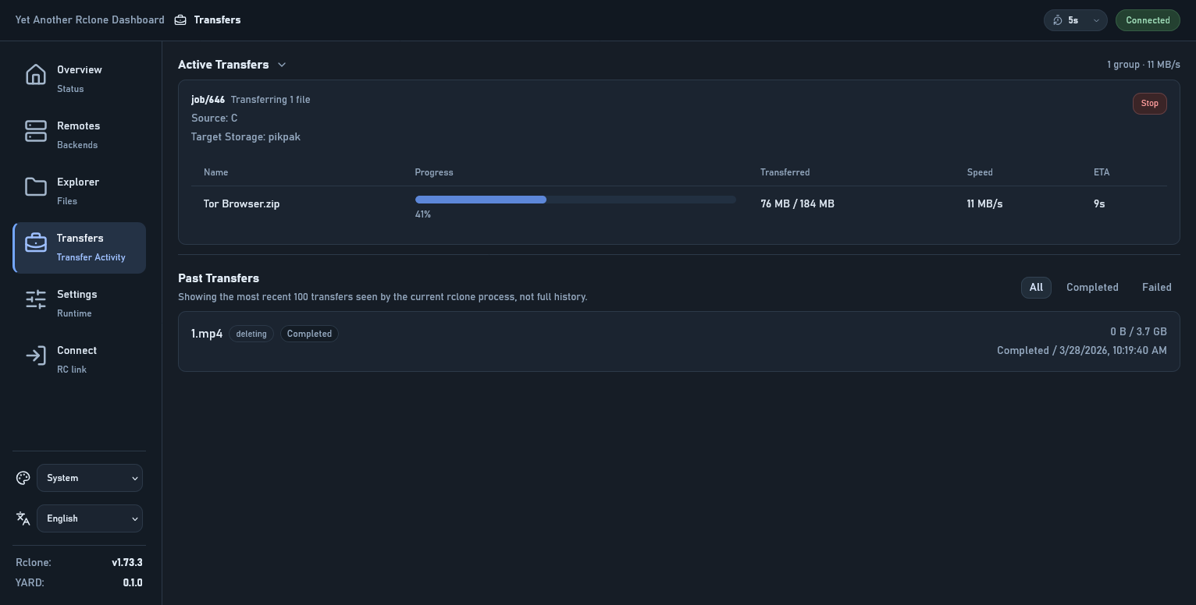Filter past transfers by Failed
The height and width of the screenshot is (605, 1196).
pyautogui.click(x=1156, y=288)
